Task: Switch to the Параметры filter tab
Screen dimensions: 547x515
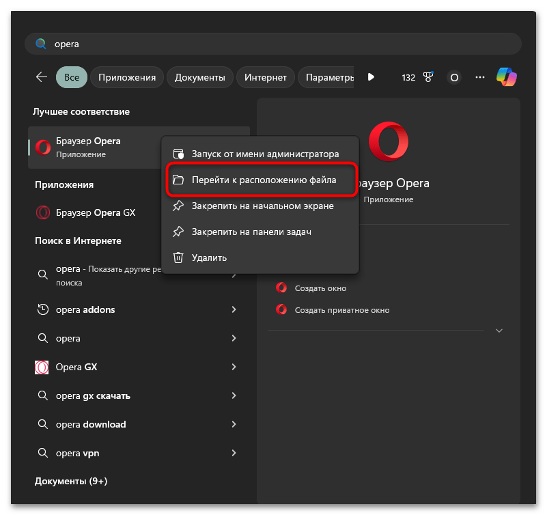Action: pos(326,77)
